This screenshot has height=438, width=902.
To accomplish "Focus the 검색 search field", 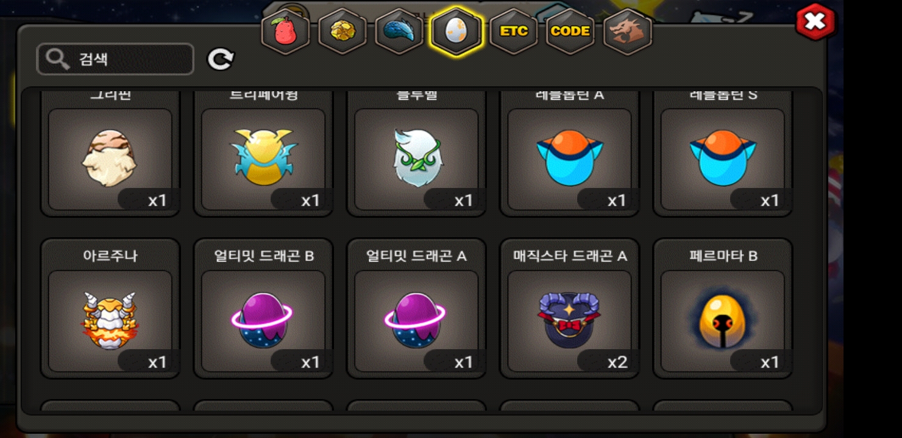I will coord(115,59).
